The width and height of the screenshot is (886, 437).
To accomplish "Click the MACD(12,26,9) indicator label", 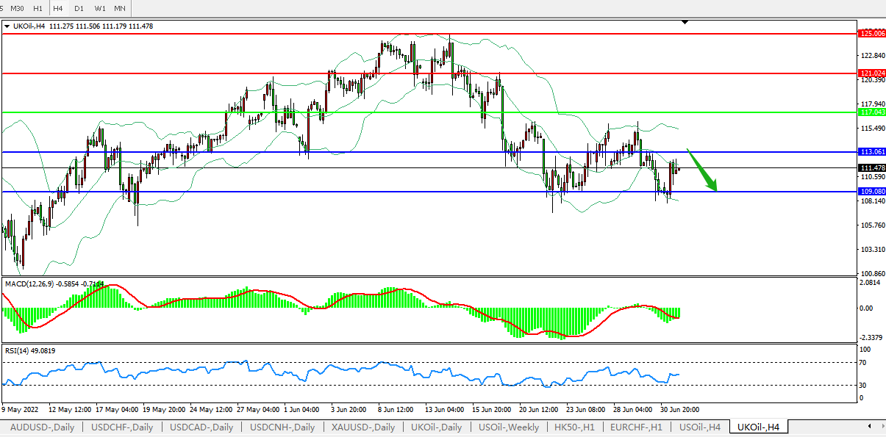I will [x=29, y=283].
